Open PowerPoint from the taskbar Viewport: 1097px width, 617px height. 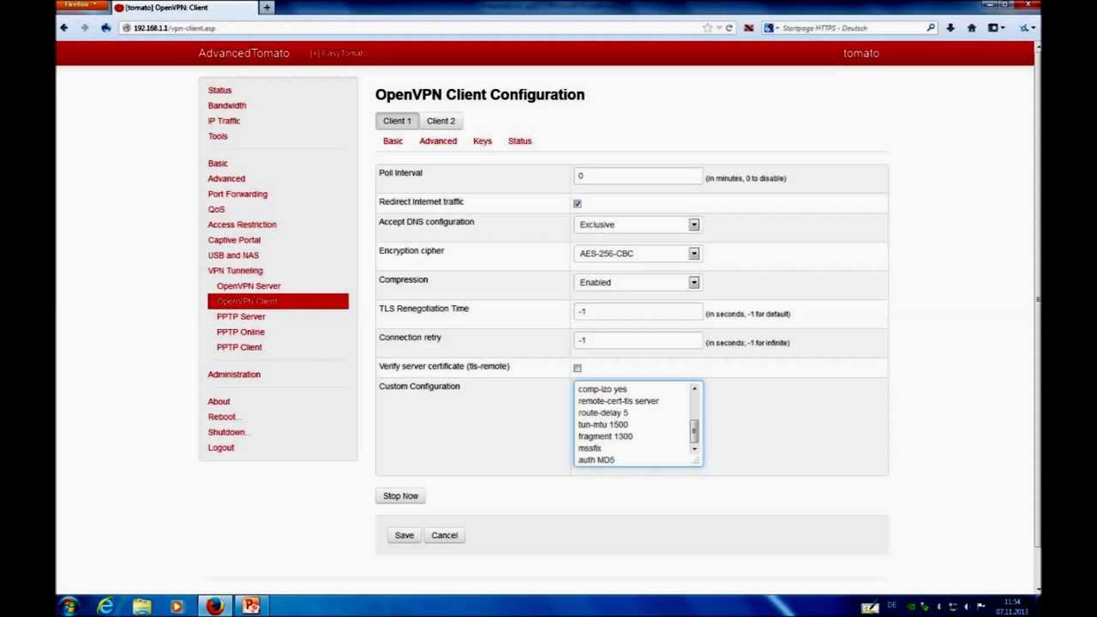point(251,607)
